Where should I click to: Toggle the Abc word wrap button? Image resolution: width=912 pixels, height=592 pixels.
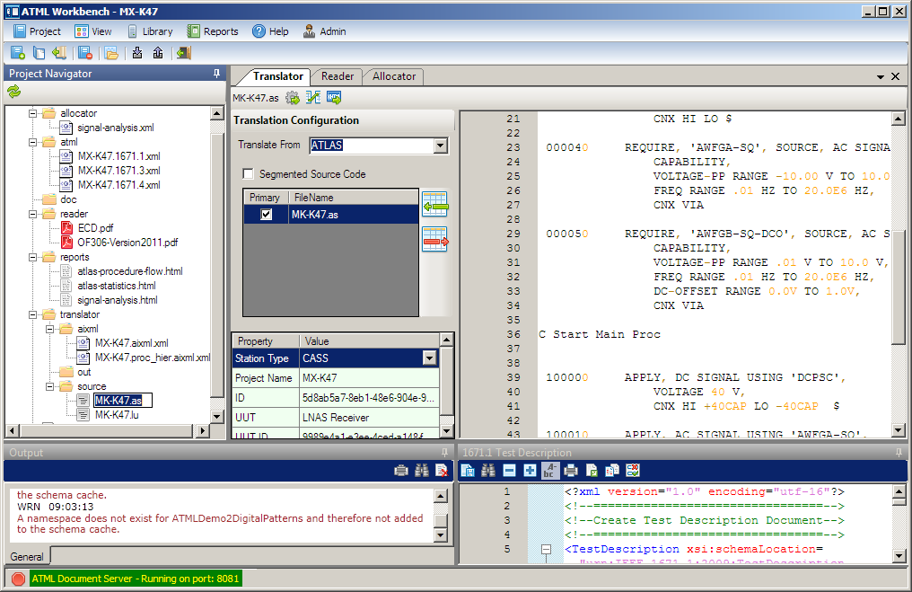[550, 471]
